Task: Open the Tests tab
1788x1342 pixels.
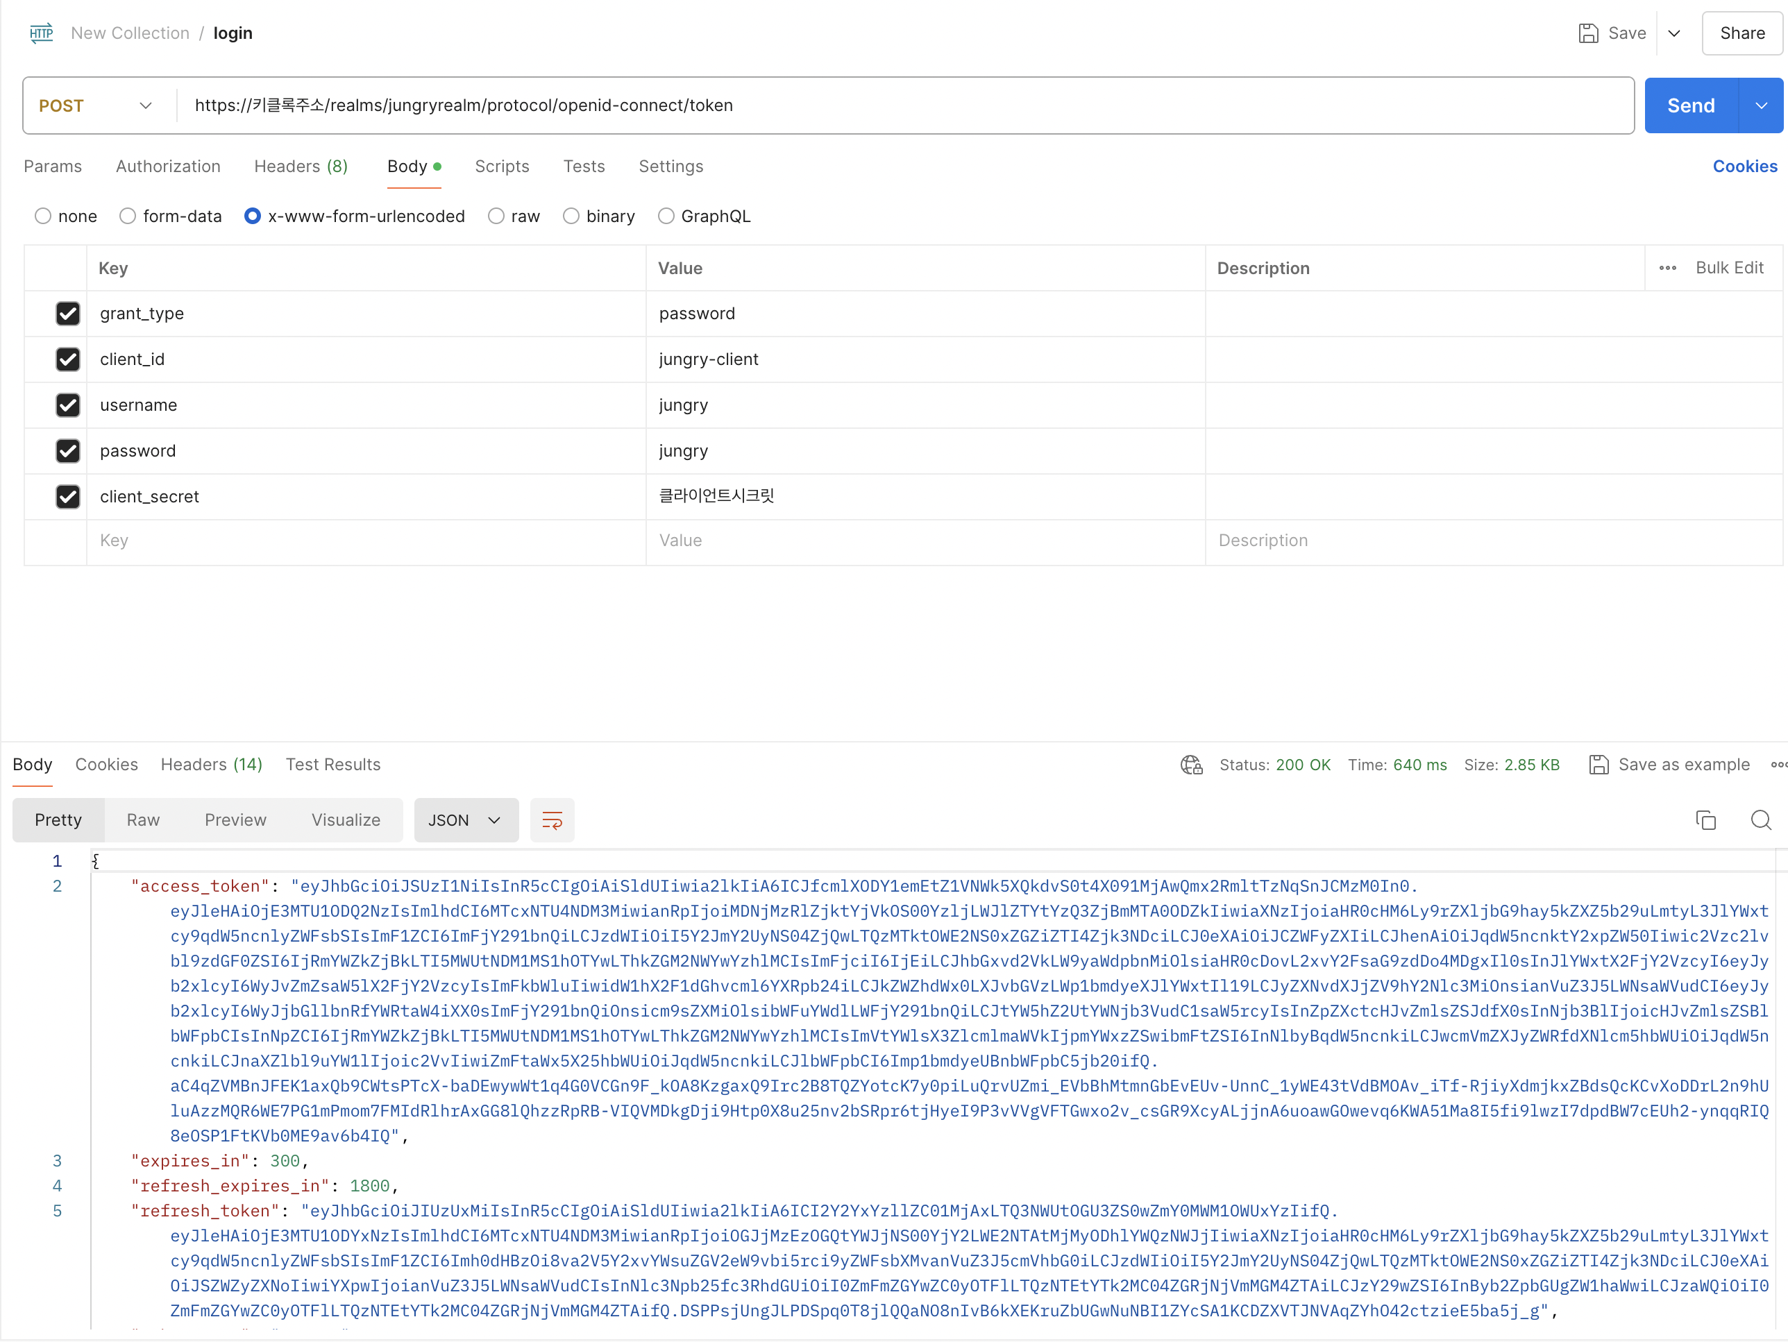Action: pyautogui.click(x=584, y=167)
